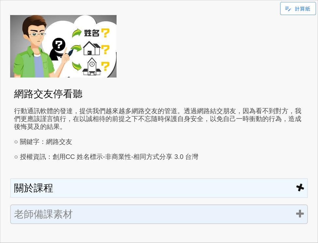Click the top green arrow pointing to 姓名
This screenshot has height=243, width=318.
tap(77, 33)
